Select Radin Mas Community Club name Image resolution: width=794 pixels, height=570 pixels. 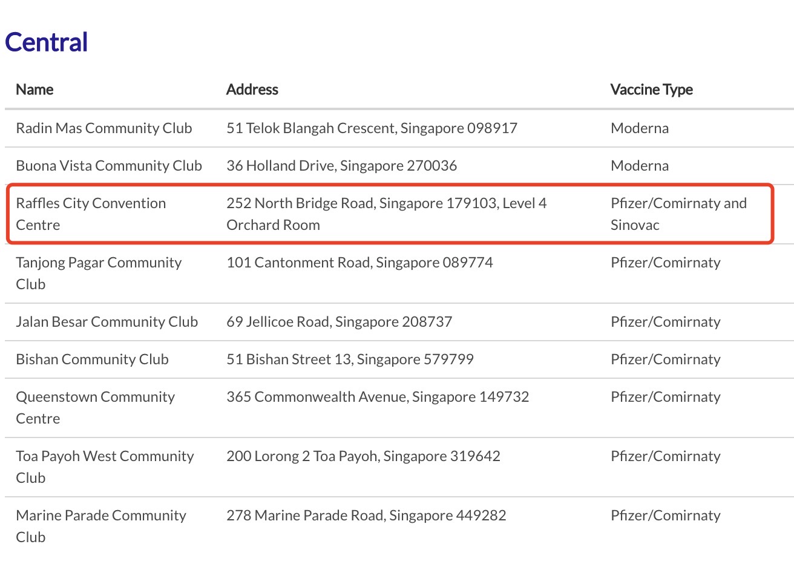tap(104, 128)
